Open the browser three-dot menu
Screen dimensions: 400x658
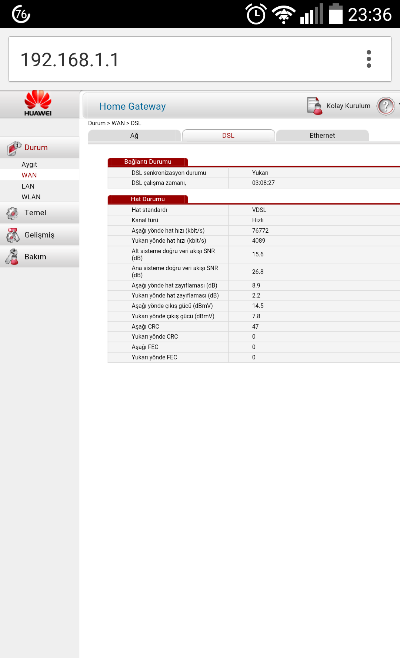(369, 59)
